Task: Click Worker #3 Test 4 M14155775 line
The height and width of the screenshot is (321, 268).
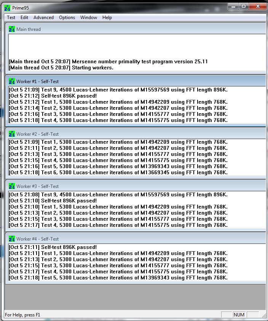Action: [x=118, y=225]
